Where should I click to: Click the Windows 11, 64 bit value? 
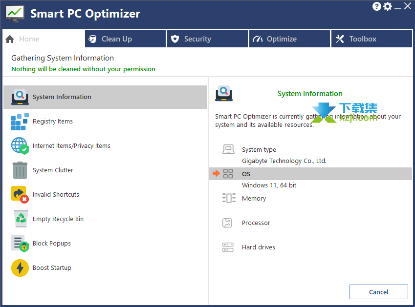[x=269, y=185]
